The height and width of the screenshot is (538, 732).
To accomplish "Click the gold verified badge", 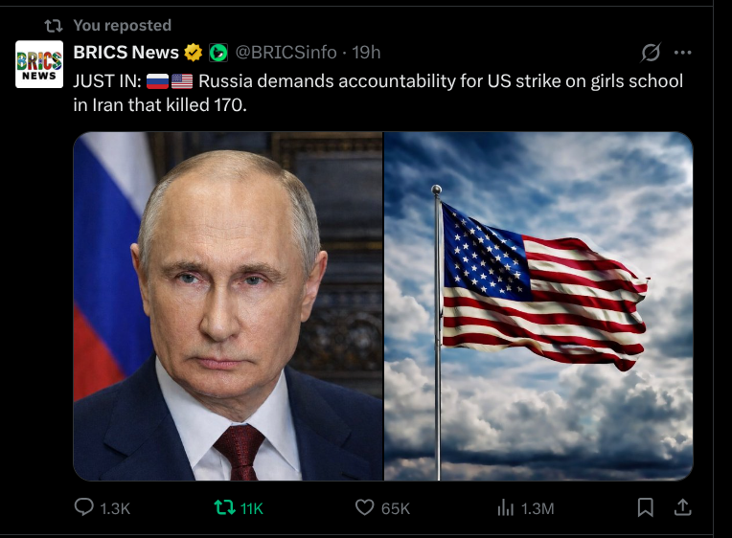I will click(x=194, y=52).
